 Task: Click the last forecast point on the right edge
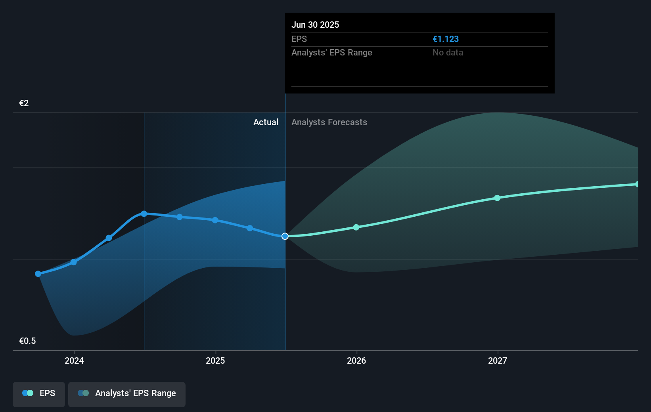[637, 184]
